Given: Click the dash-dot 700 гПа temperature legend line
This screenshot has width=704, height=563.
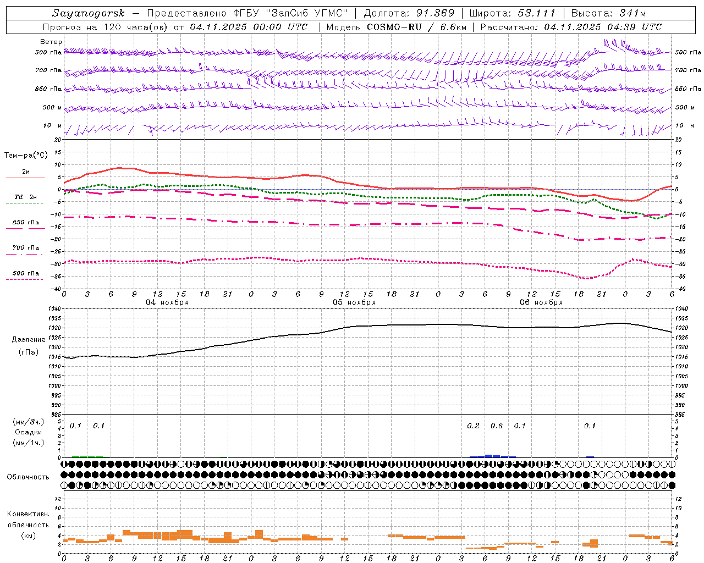Looking at the screenshot, I should point(24,254).
